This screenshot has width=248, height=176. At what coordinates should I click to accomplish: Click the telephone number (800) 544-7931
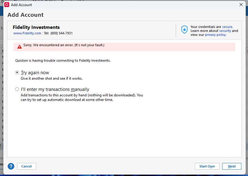tap(61, 33)
